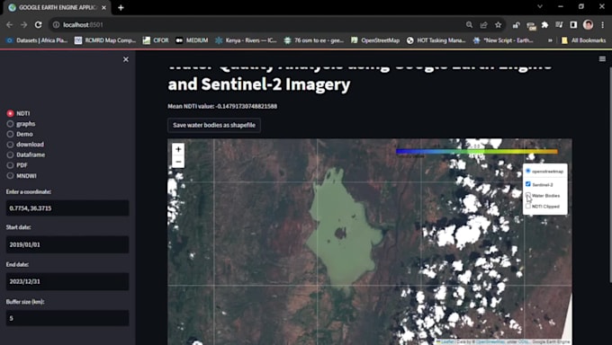Viewport: 612px width, 345px height.
Task: Bookmark this page with the star icon
Action: tap(498, 25)
